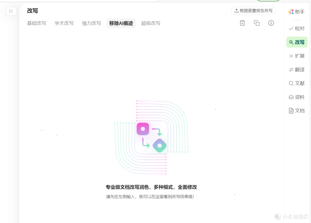Image resolution: width=311 pixels, height=223 pixels.
Task: Open the 助手 assistant panel
Action: (x=297, y=12)
